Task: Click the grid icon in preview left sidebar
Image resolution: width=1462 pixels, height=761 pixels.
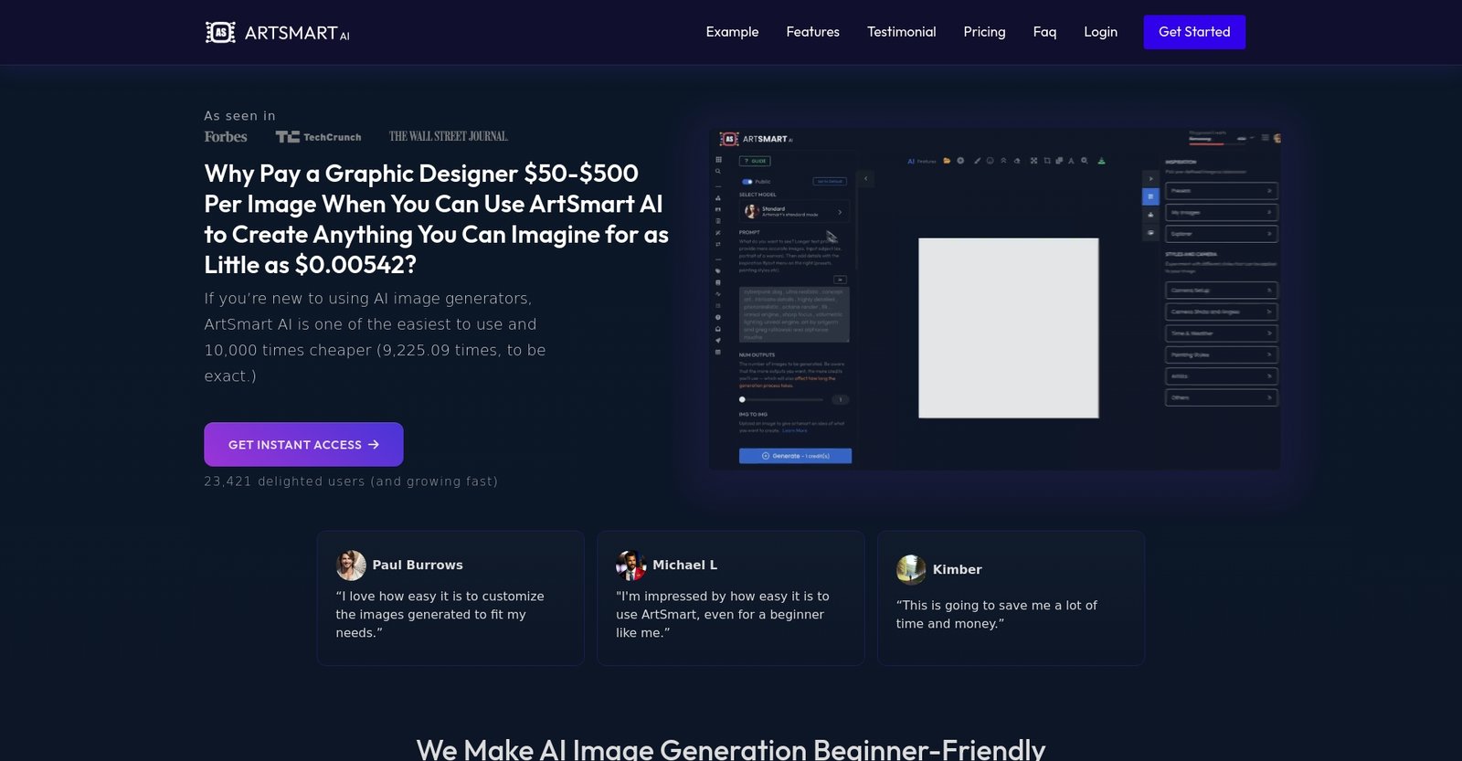Action: click(718, 160)
